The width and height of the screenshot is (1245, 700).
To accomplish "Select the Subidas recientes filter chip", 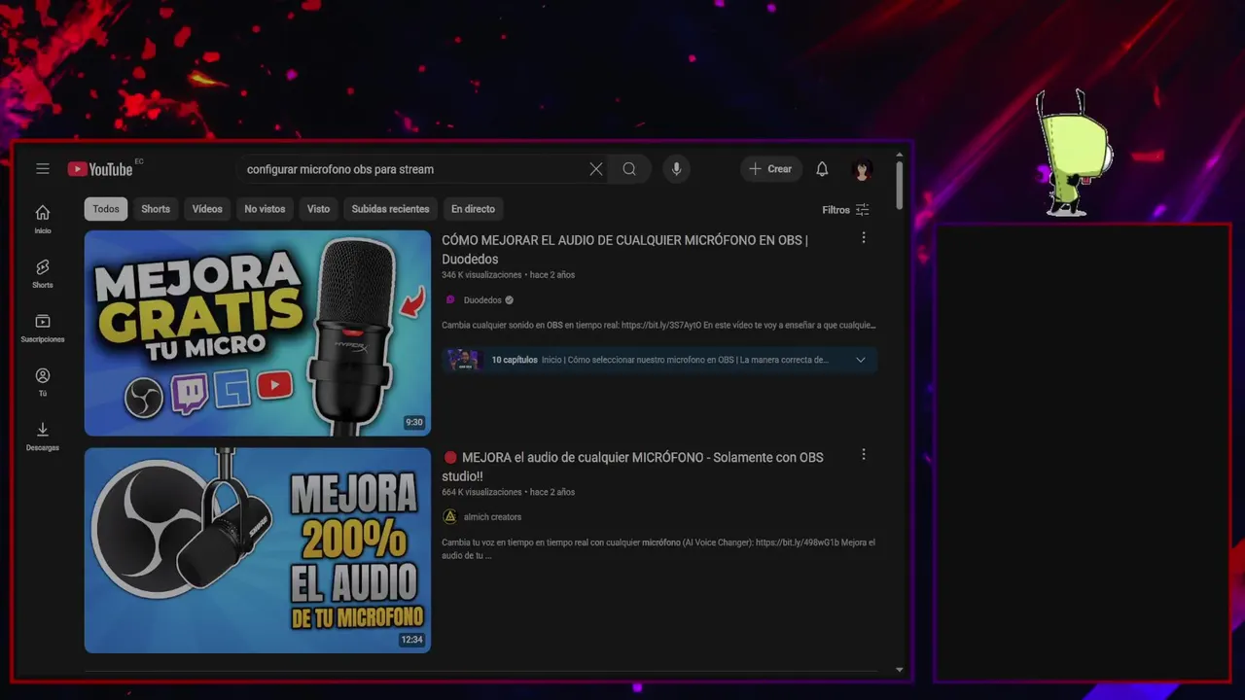I will [x=390, y=209].
